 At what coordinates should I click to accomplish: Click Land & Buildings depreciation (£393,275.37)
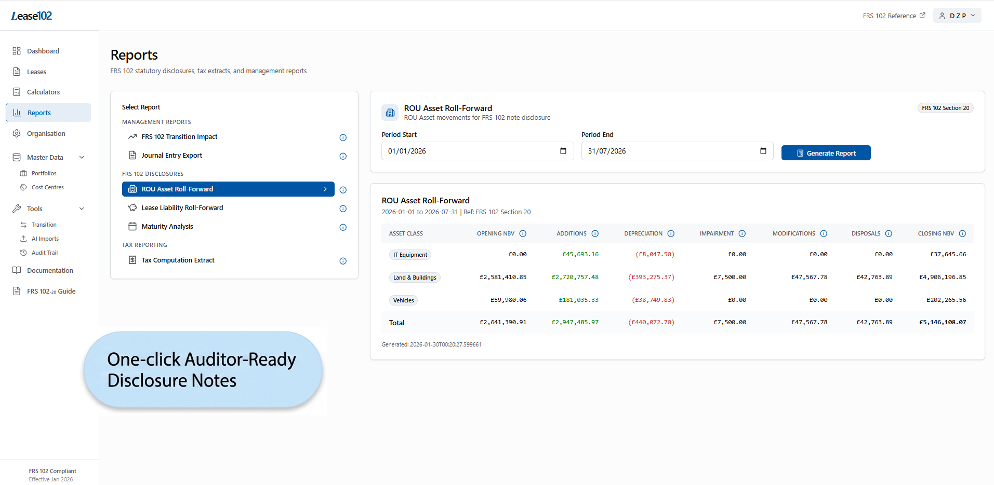pos(651,277)
